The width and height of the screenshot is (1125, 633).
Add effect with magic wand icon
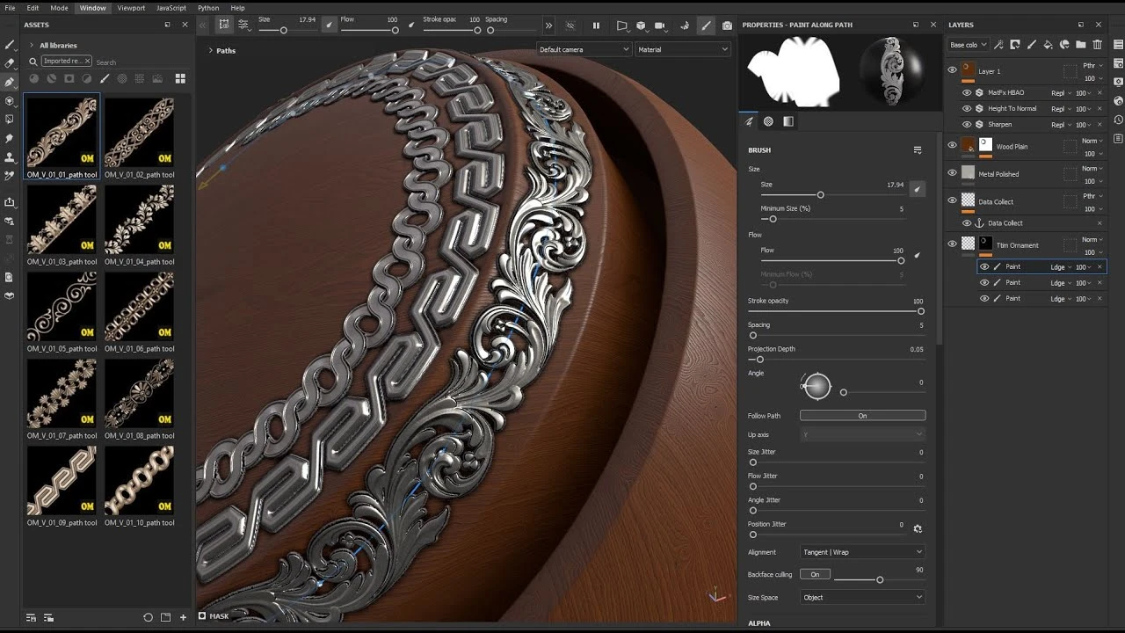[999, 44]
